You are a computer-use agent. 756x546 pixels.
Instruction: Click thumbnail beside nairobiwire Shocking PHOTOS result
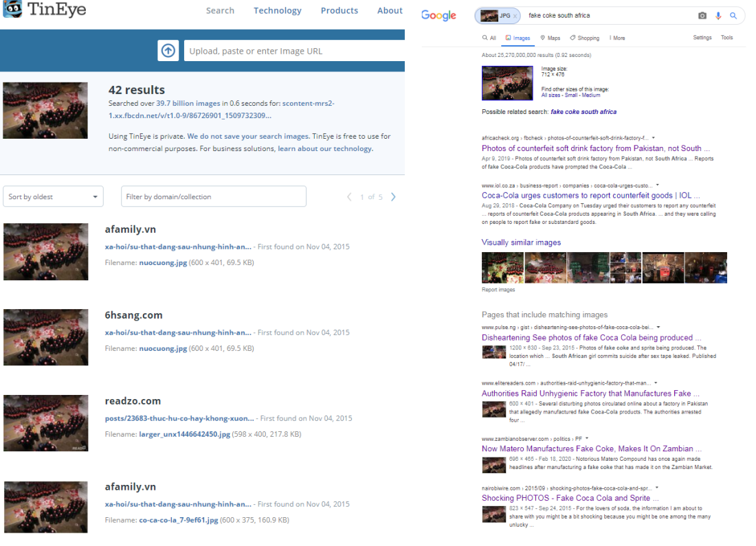493,514
